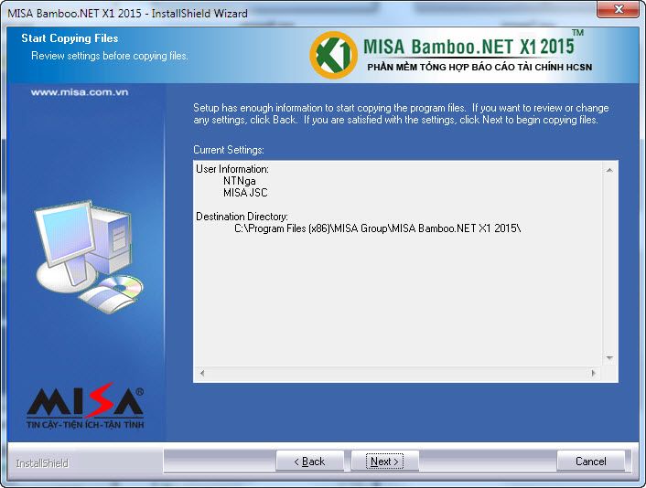This screenshot has width=646, height=488.
Task: Click the settings box scroll down arrow
Action: click(x=609, y=358)
